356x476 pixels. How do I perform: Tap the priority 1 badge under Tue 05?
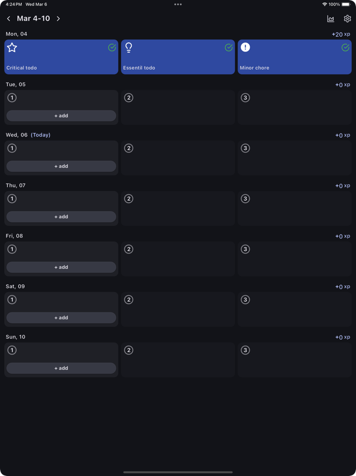click(x=12, y=97)
